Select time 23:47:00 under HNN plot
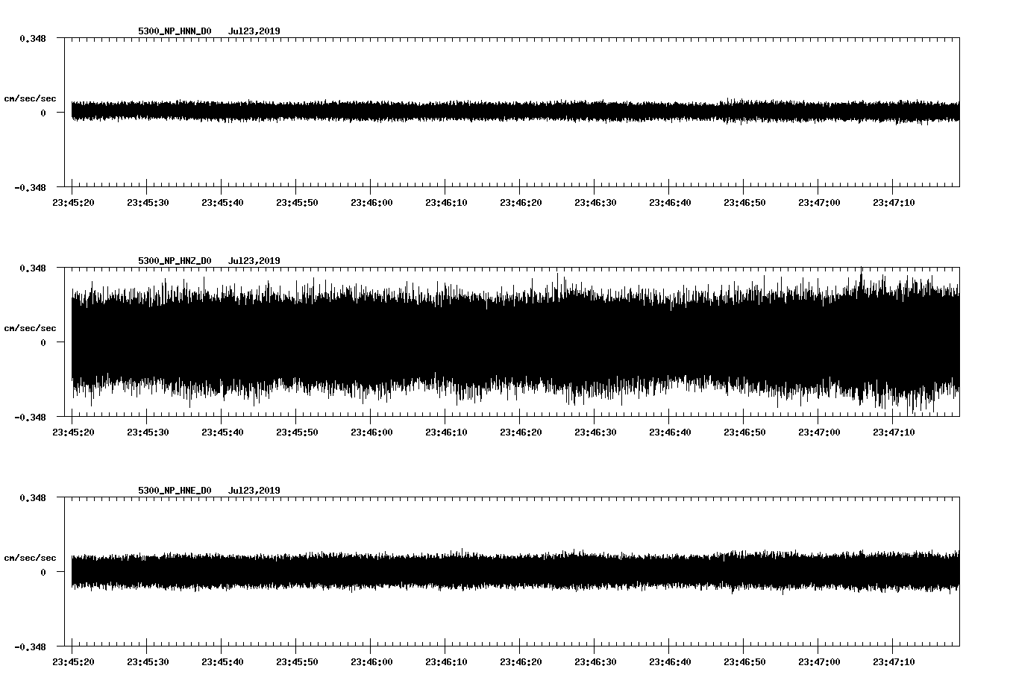The height and width of the screenshot is (689, 1013). coord(819,203)
